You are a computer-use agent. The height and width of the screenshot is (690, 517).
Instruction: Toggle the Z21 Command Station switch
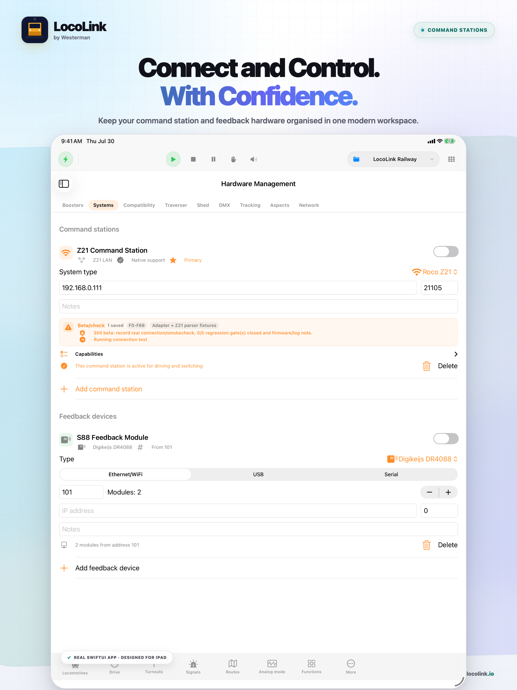click(446, 251)
